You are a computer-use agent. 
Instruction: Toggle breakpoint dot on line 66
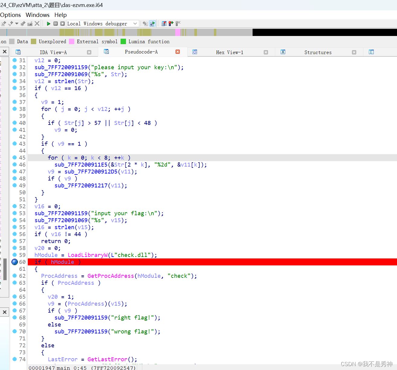(x=15, y=303)
